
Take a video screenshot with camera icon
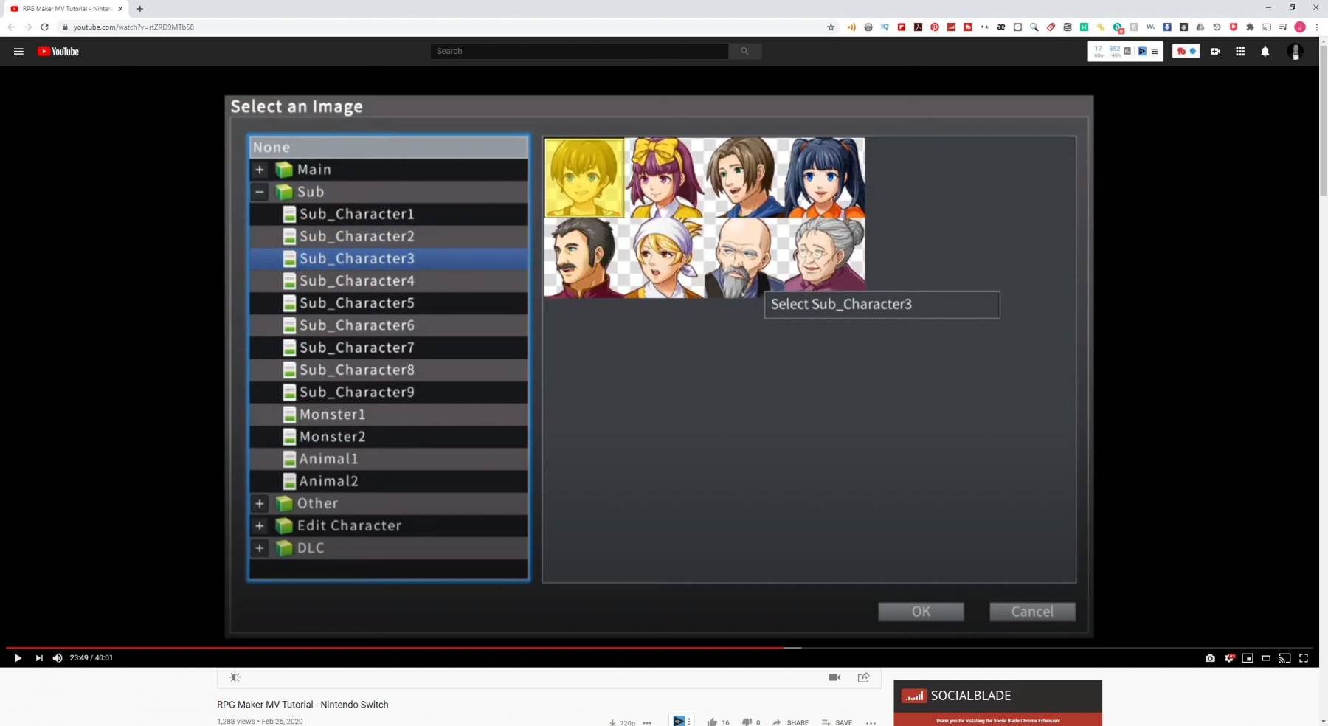(1210, 658)
